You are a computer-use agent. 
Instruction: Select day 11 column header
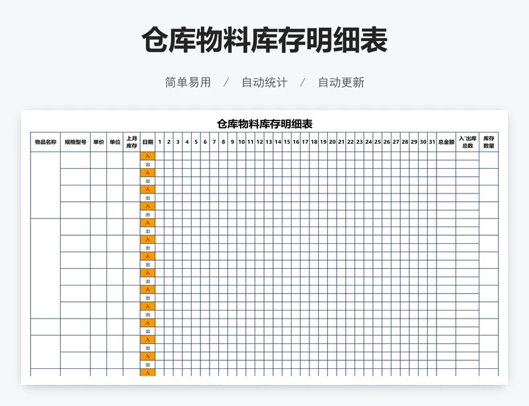[251, 142]
